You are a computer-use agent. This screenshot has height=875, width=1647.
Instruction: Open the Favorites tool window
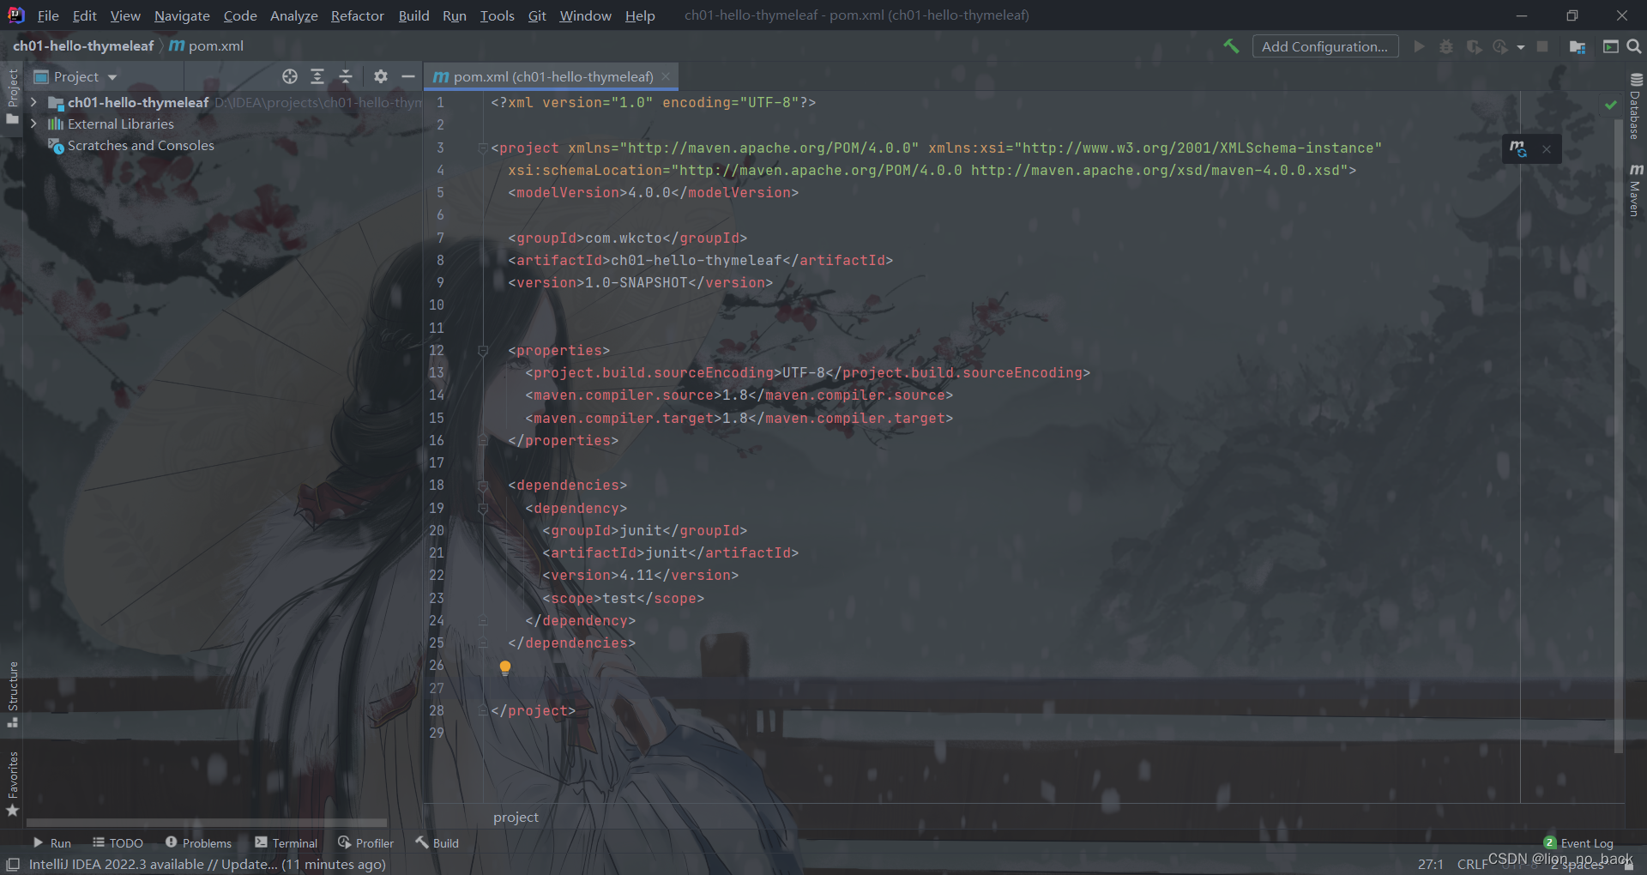12,783
